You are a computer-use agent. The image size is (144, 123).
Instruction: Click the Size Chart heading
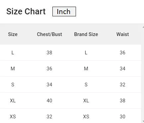click(26, 11)
